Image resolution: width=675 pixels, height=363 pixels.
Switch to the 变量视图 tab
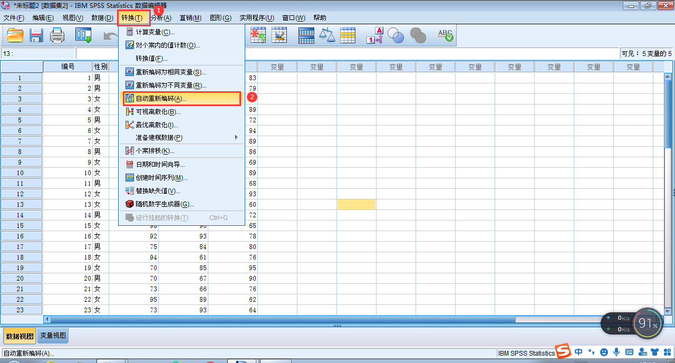click(x=53, y=336)
